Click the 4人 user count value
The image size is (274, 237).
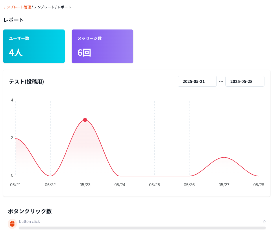(16, 53)
